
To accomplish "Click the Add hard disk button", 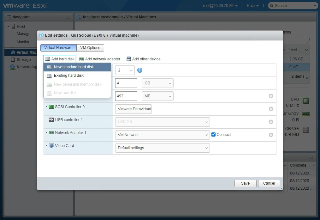I will point(60,59).
